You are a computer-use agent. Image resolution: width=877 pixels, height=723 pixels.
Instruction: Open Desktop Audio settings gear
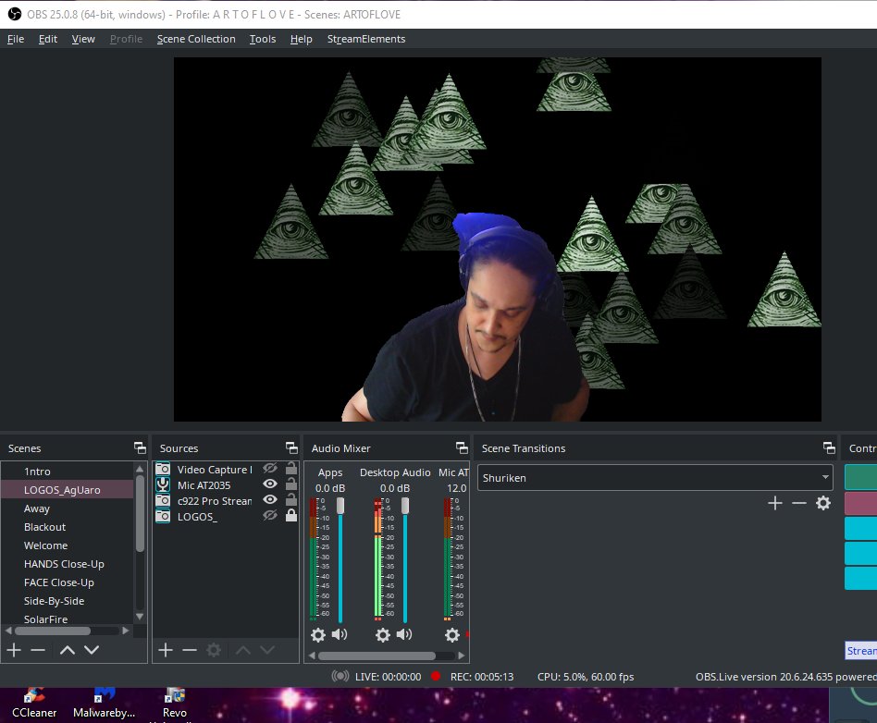pos(383,634)
